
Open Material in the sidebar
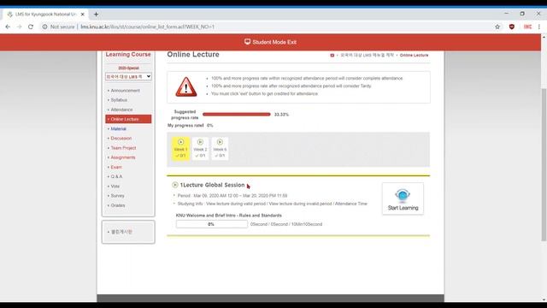click(x=118, y=129)
